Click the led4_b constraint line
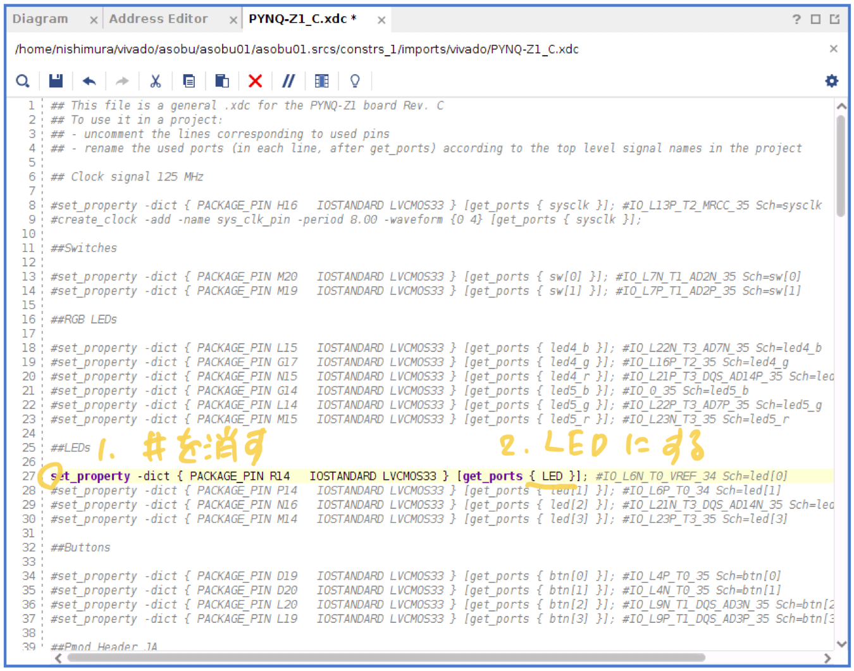The height and width of the screenshot is (671, 854). point(436,348)
